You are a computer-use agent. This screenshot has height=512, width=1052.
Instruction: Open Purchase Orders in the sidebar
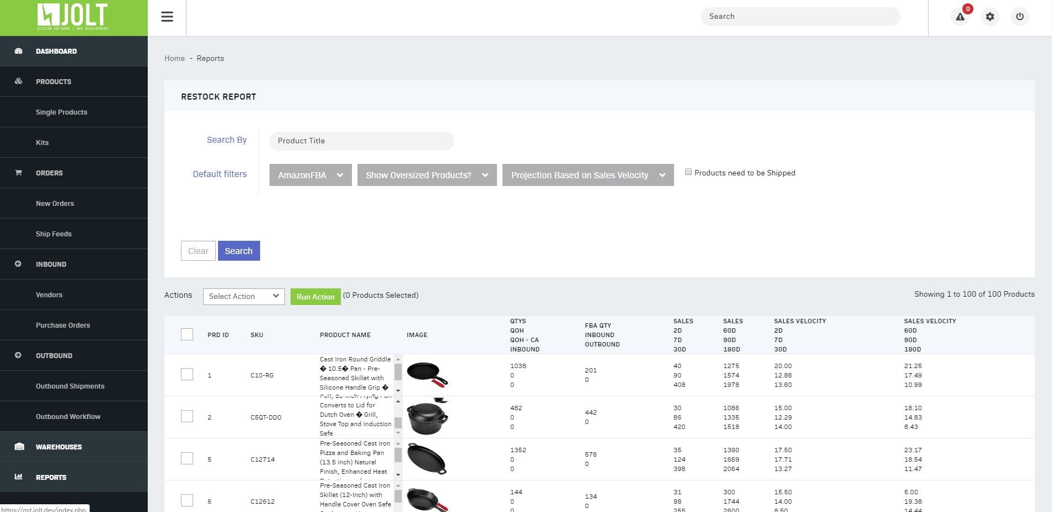[x=63, y=325]
